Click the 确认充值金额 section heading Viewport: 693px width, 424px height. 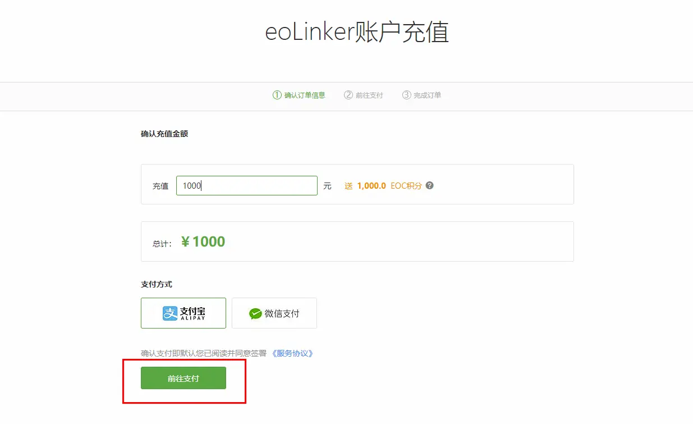(164, 134)
